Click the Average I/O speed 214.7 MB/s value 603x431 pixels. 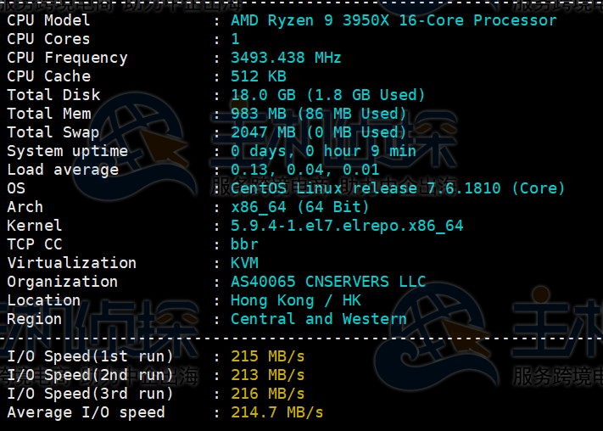click(276, 412)
